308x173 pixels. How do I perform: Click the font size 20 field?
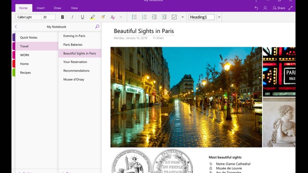tap(48, 17)
